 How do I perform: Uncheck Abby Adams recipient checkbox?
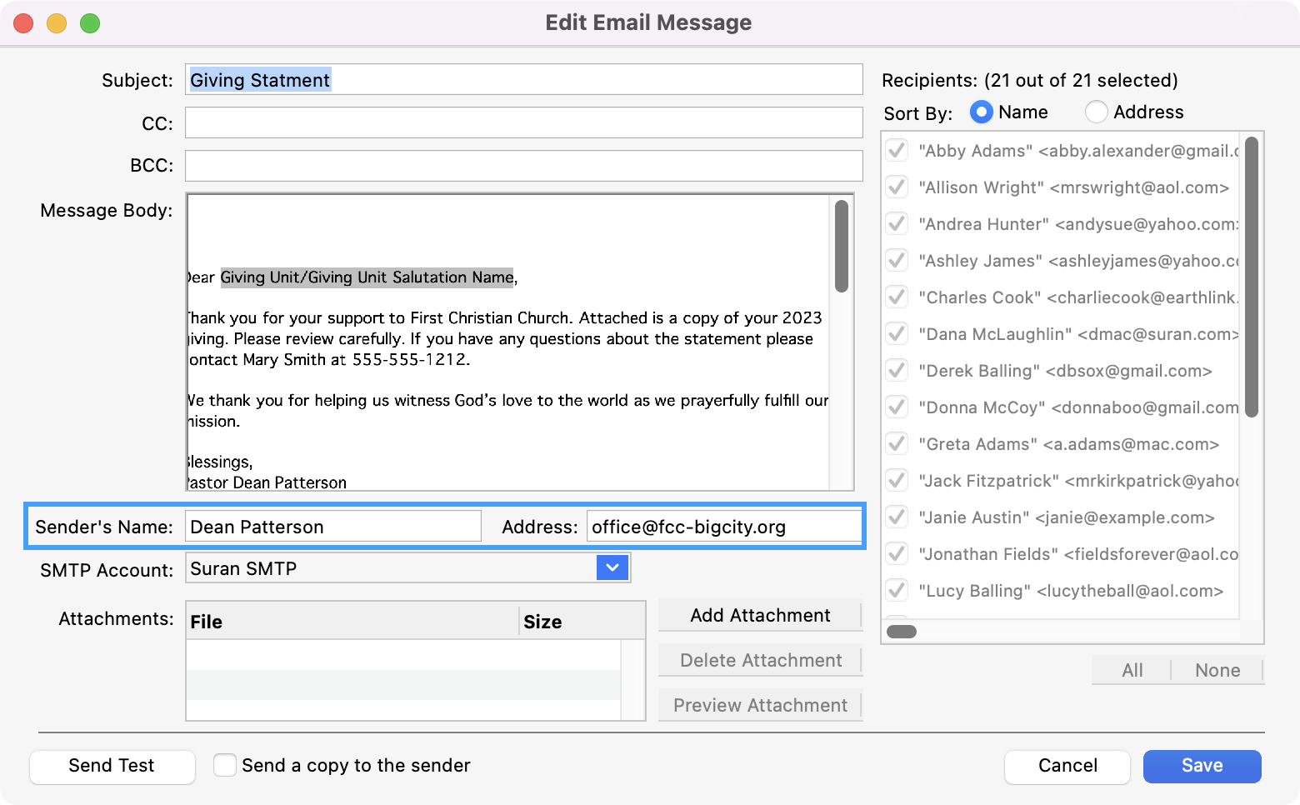897,151
